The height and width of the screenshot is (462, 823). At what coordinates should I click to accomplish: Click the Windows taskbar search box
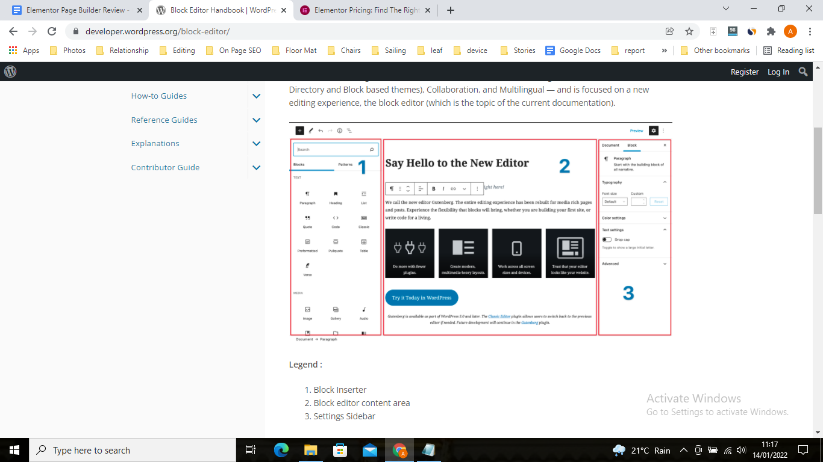[132, 450]
